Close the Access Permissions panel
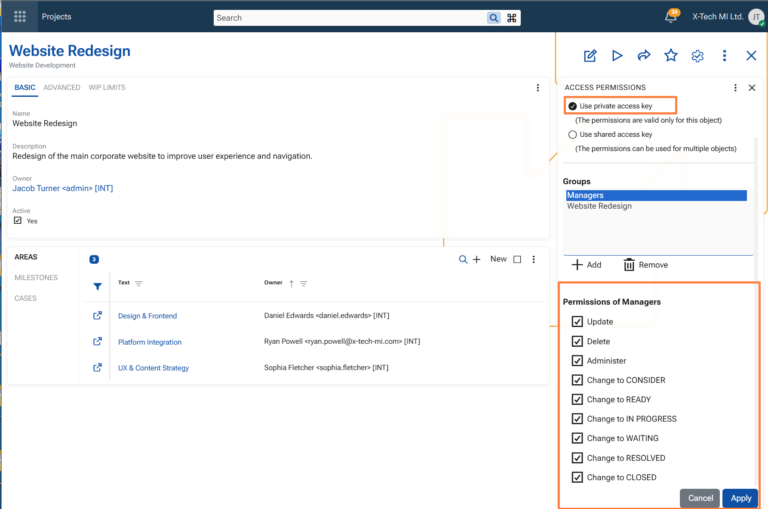 752,88
